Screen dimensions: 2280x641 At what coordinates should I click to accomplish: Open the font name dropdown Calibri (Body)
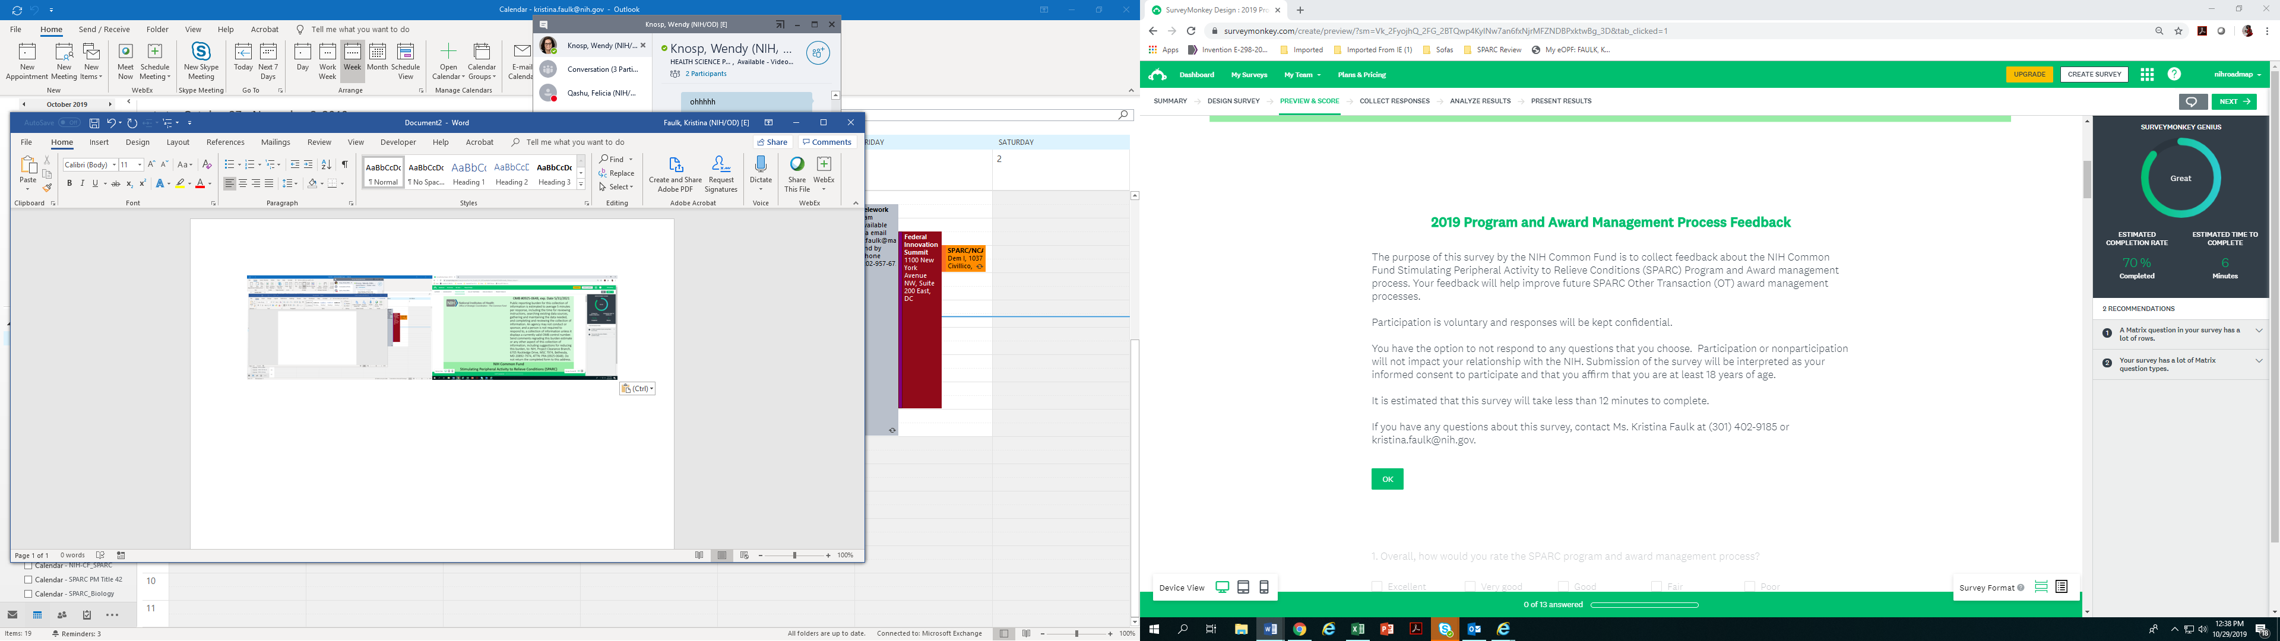[114, 164]
